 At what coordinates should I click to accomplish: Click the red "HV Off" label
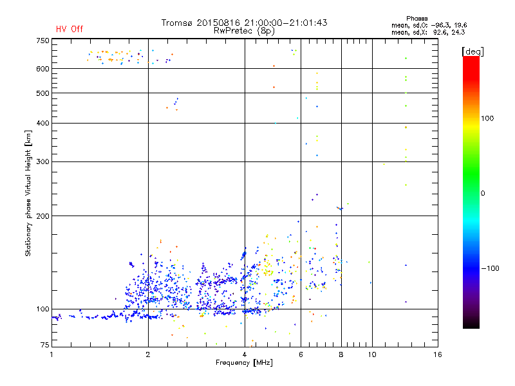[x=70, y=29]
